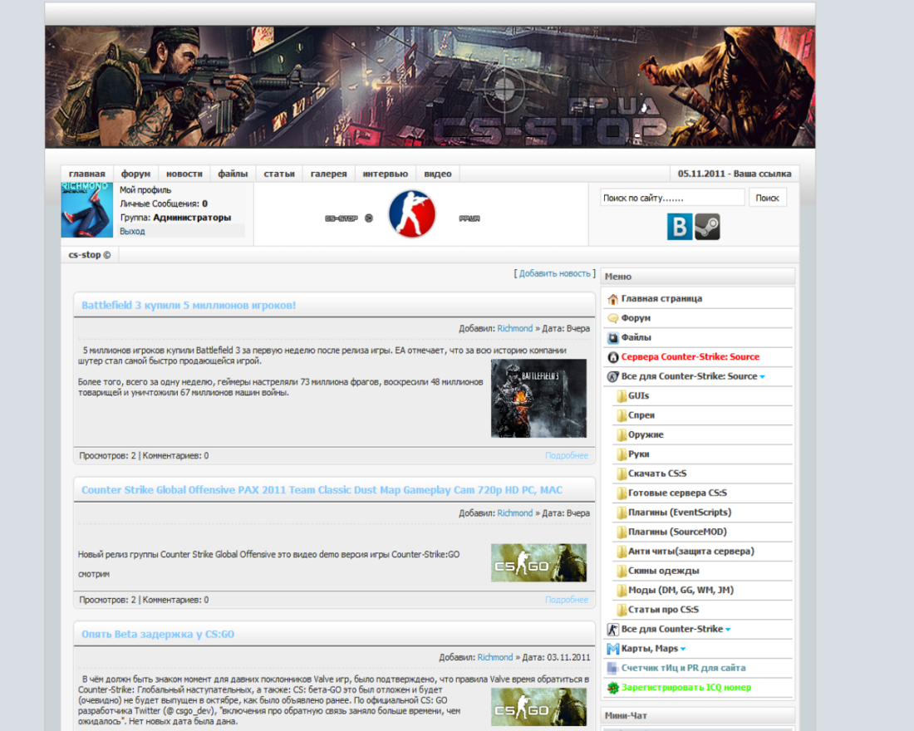The height and width of the screenshot is (731, 914).
Task: Click the Добавить новость link
Action: pos(555,273)
